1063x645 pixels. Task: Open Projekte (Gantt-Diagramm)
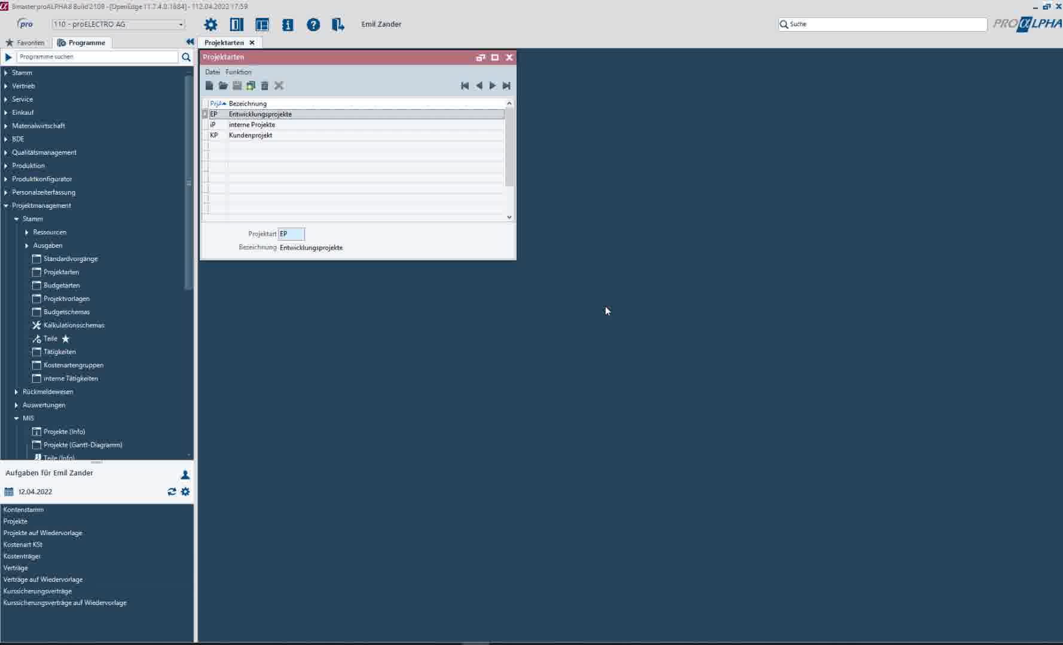tap(83, 445)
